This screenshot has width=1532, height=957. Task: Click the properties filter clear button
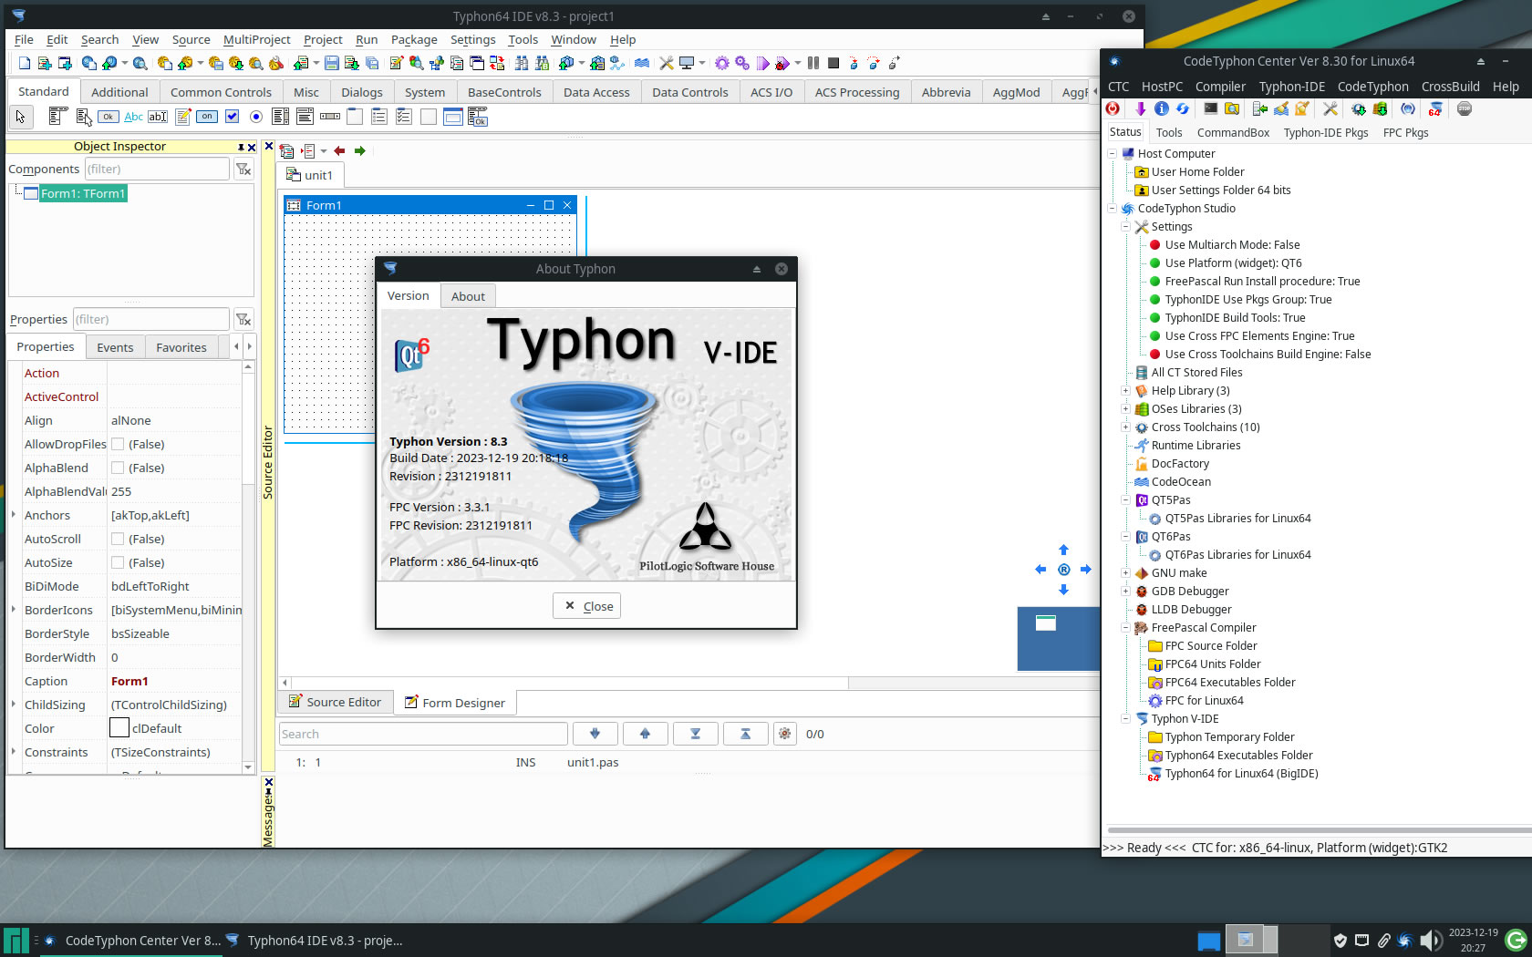click(243, 319)
